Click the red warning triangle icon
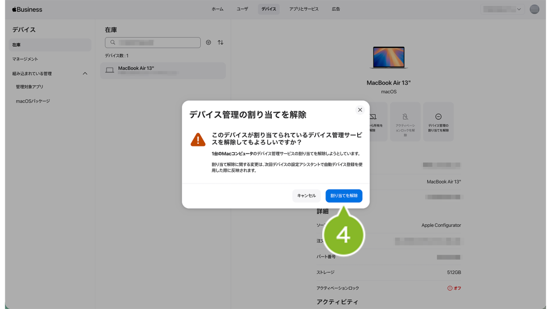This screenshot has height=309, width=551. [198, 140]
